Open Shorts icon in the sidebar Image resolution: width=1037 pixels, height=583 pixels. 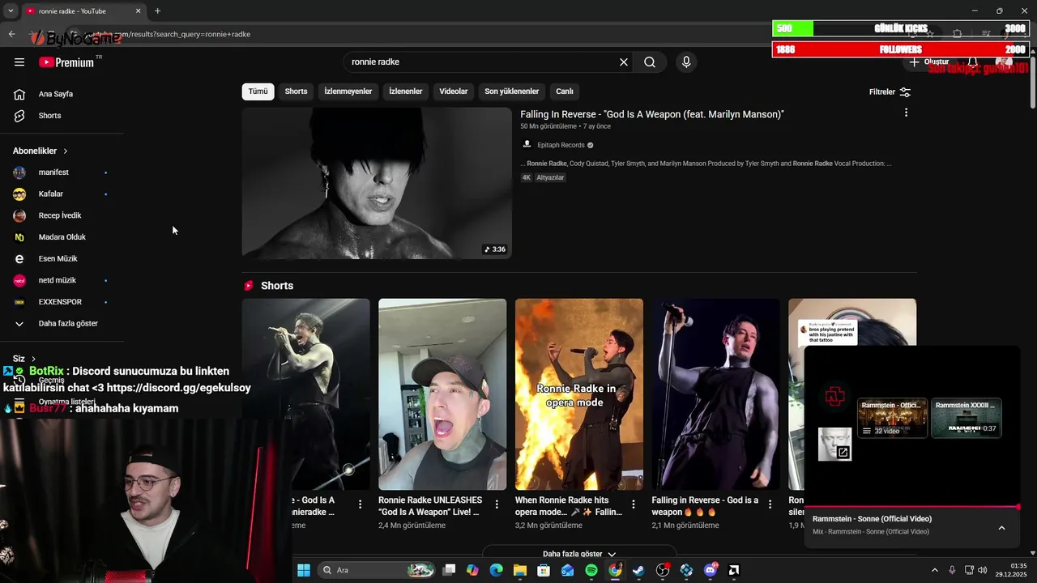19,116
